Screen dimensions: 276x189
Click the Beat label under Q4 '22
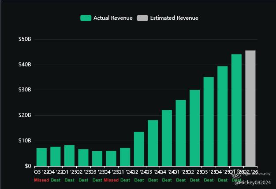click(x=56, y=180)
